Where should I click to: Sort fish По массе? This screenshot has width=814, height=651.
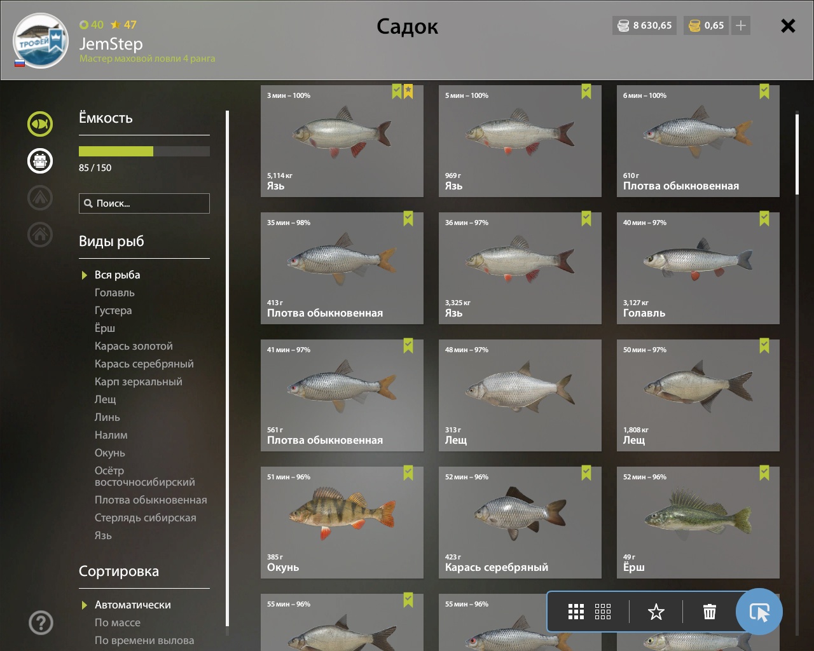tap(118, 622)
